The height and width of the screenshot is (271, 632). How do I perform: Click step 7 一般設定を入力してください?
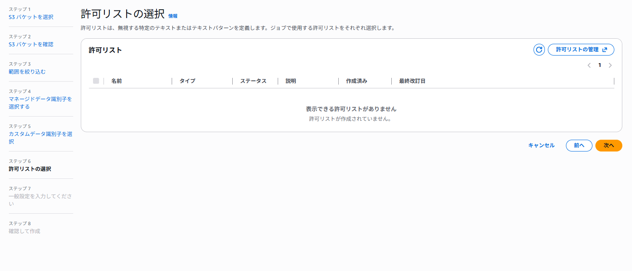(x=40, y=200)
